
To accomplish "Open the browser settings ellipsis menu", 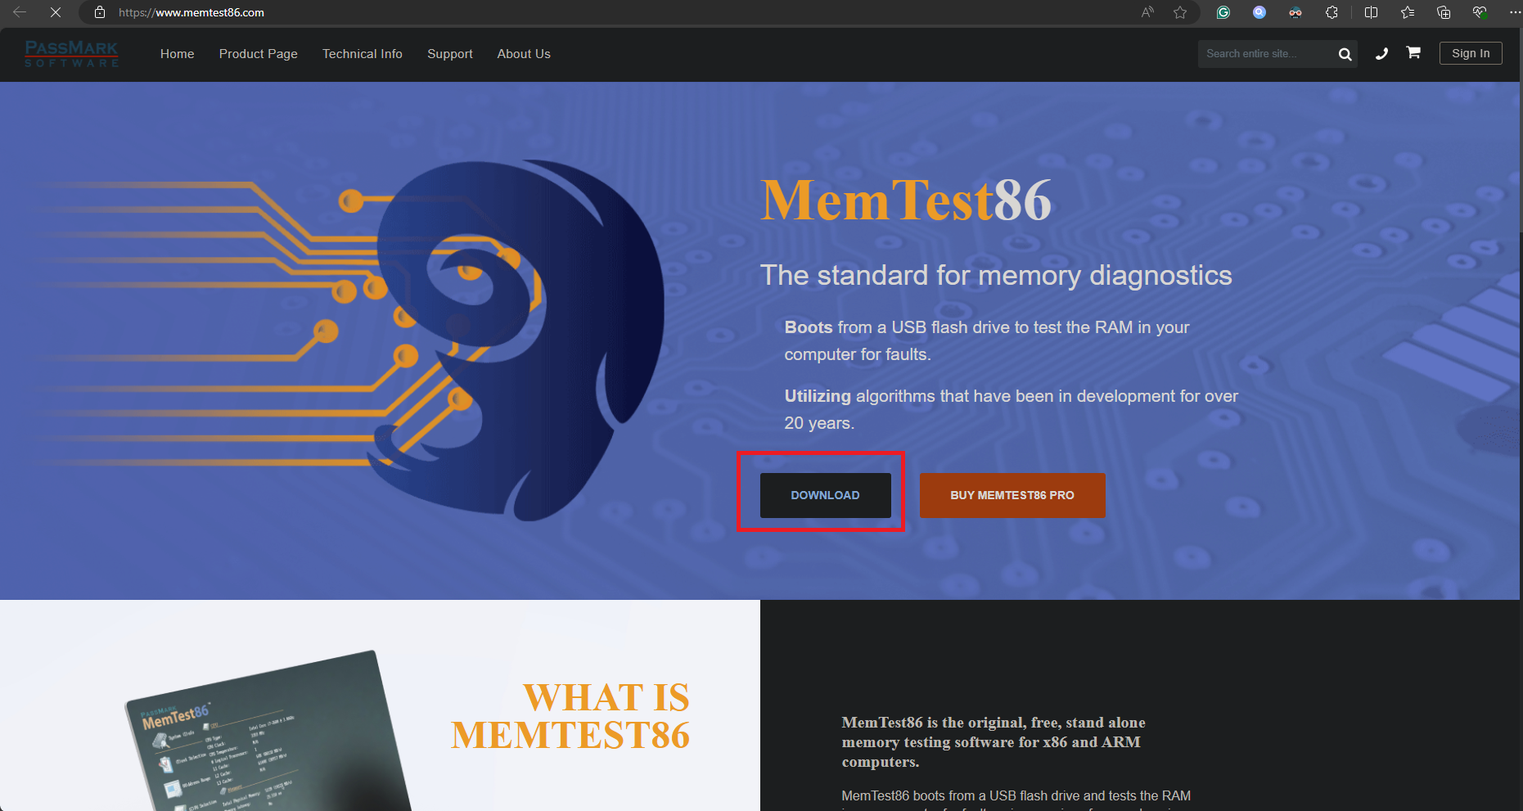I will [1515, 12].
